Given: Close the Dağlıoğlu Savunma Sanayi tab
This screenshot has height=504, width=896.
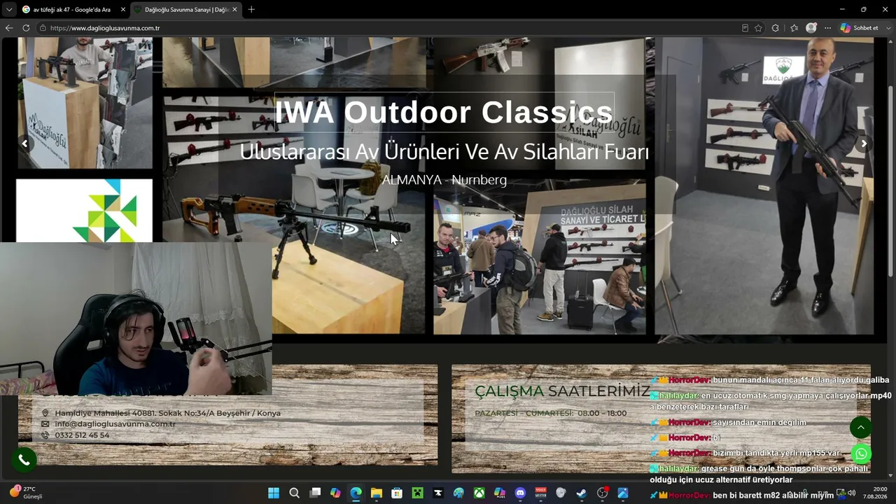Looking at the screenshot, I should coord(234,10).
